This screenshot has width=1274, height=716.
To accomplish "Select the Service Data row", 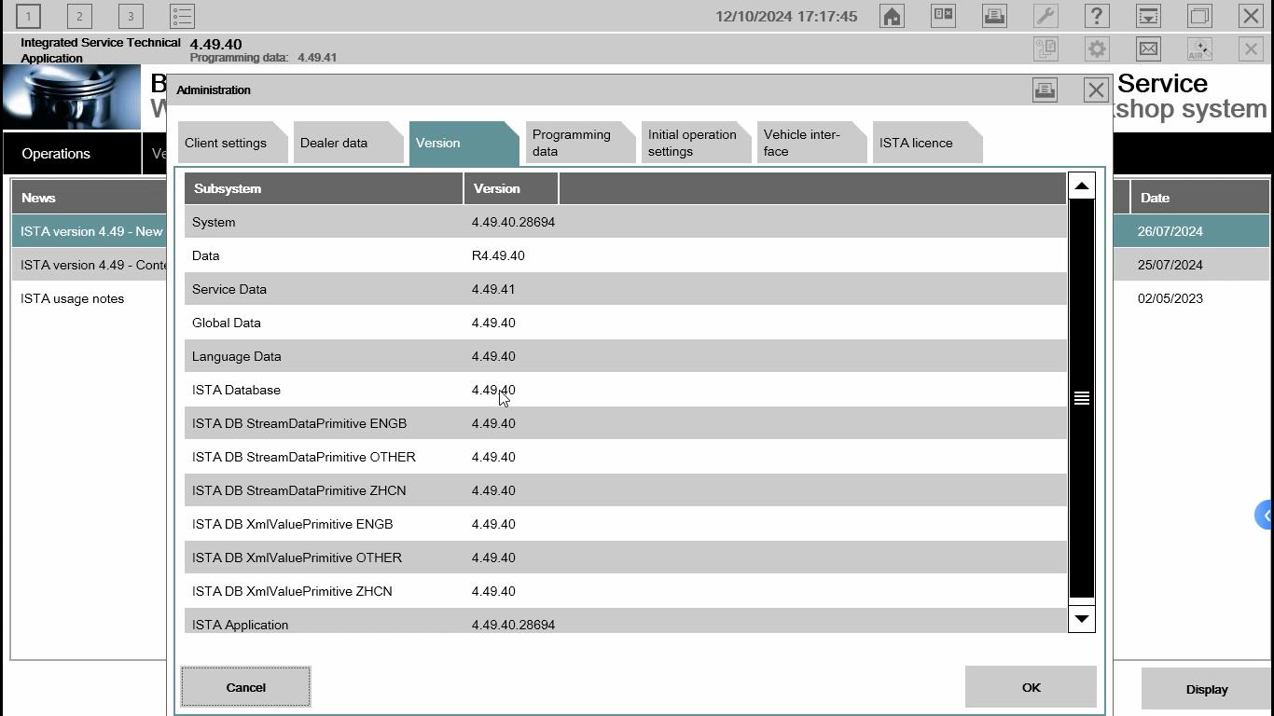I will pyautogui.click(x=626, y=289).
